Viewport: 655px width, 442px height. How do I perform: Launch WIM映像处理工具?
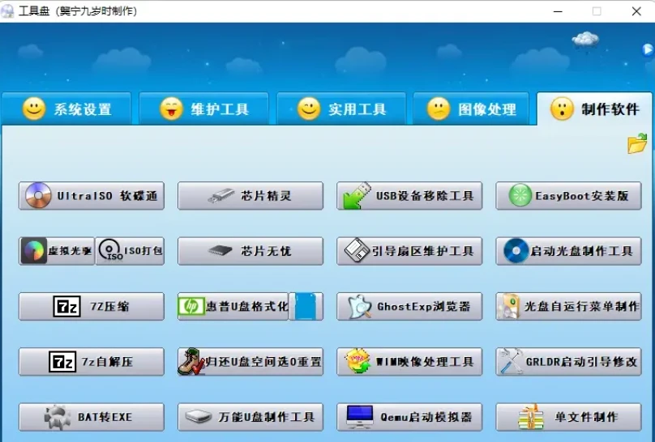tap(409, 362)
